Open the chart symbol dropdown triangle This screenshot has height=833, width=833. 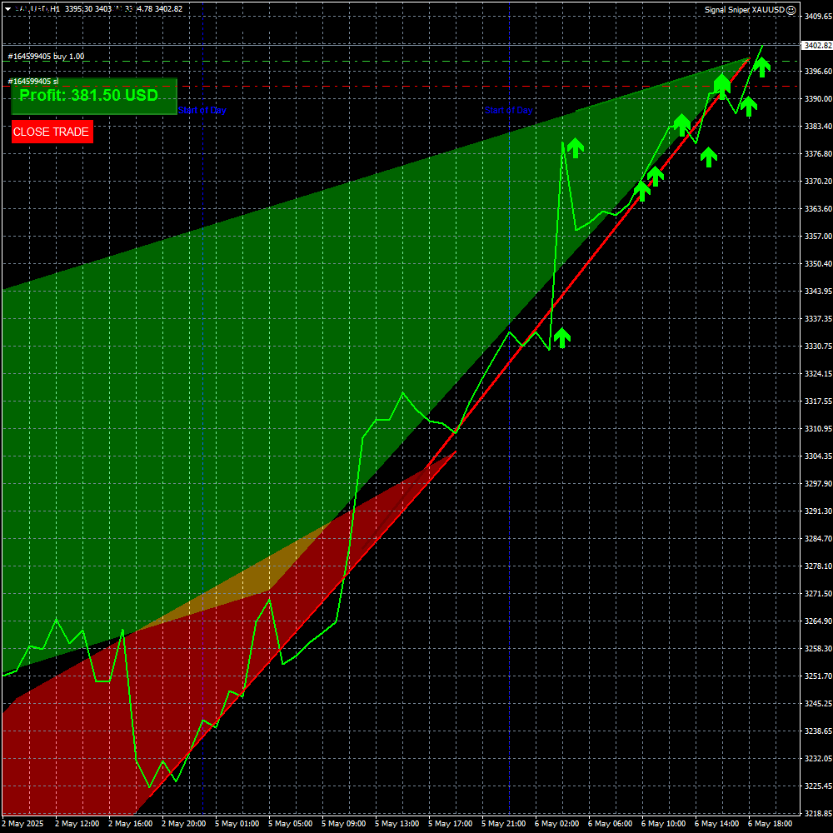[x=8, y=9]
